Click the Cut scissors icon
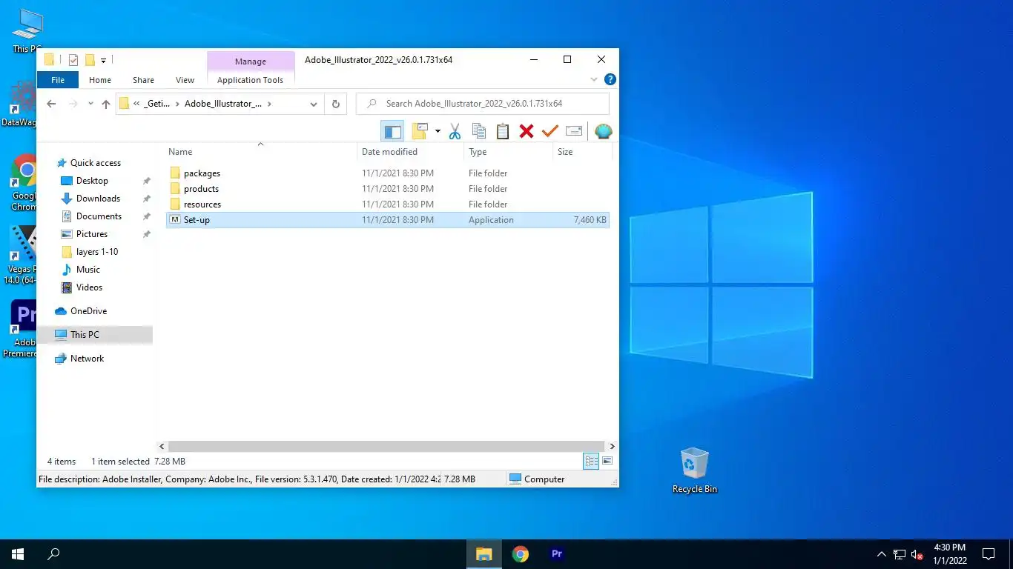The width and height of the screenshot is (1013, 569). (455, 132)
